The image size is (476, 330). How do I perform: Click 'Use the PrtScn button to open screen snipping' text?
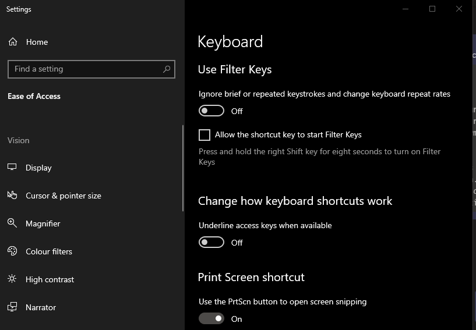[283, 302]
